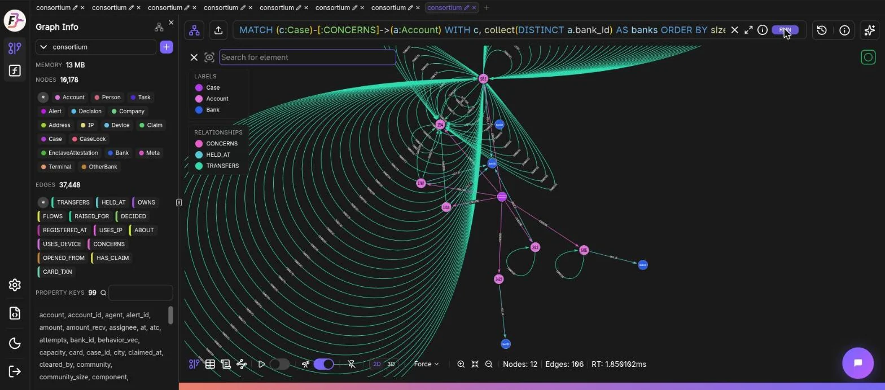Click the search element input field
The image size is (885, 390).
pyautogui.click(x=307, y=57)
